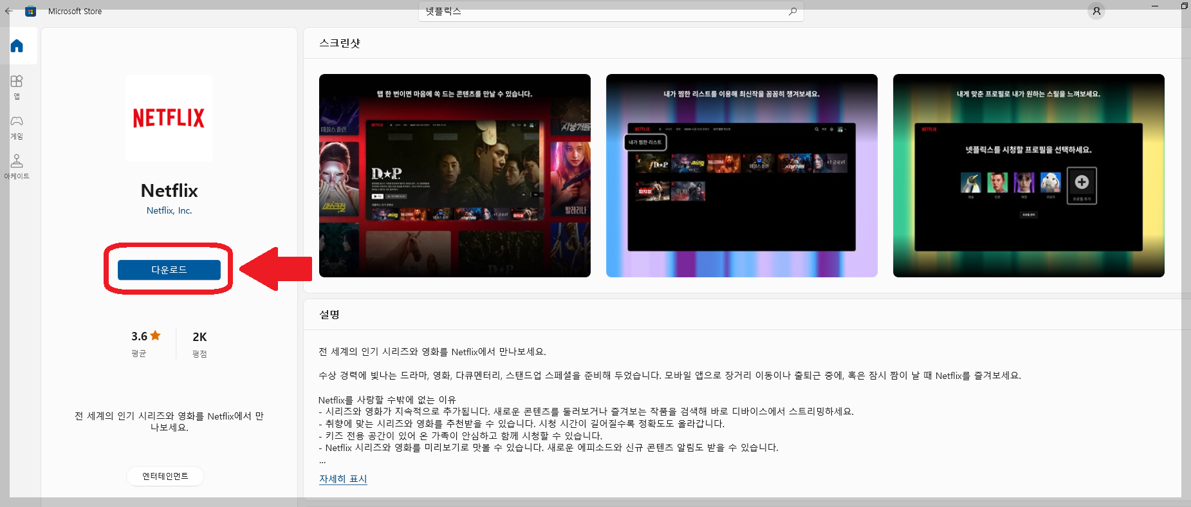The width and height of the screenshot is (1191, 507).
Task: Open the user account profile icon
Action: point(1096,11)
